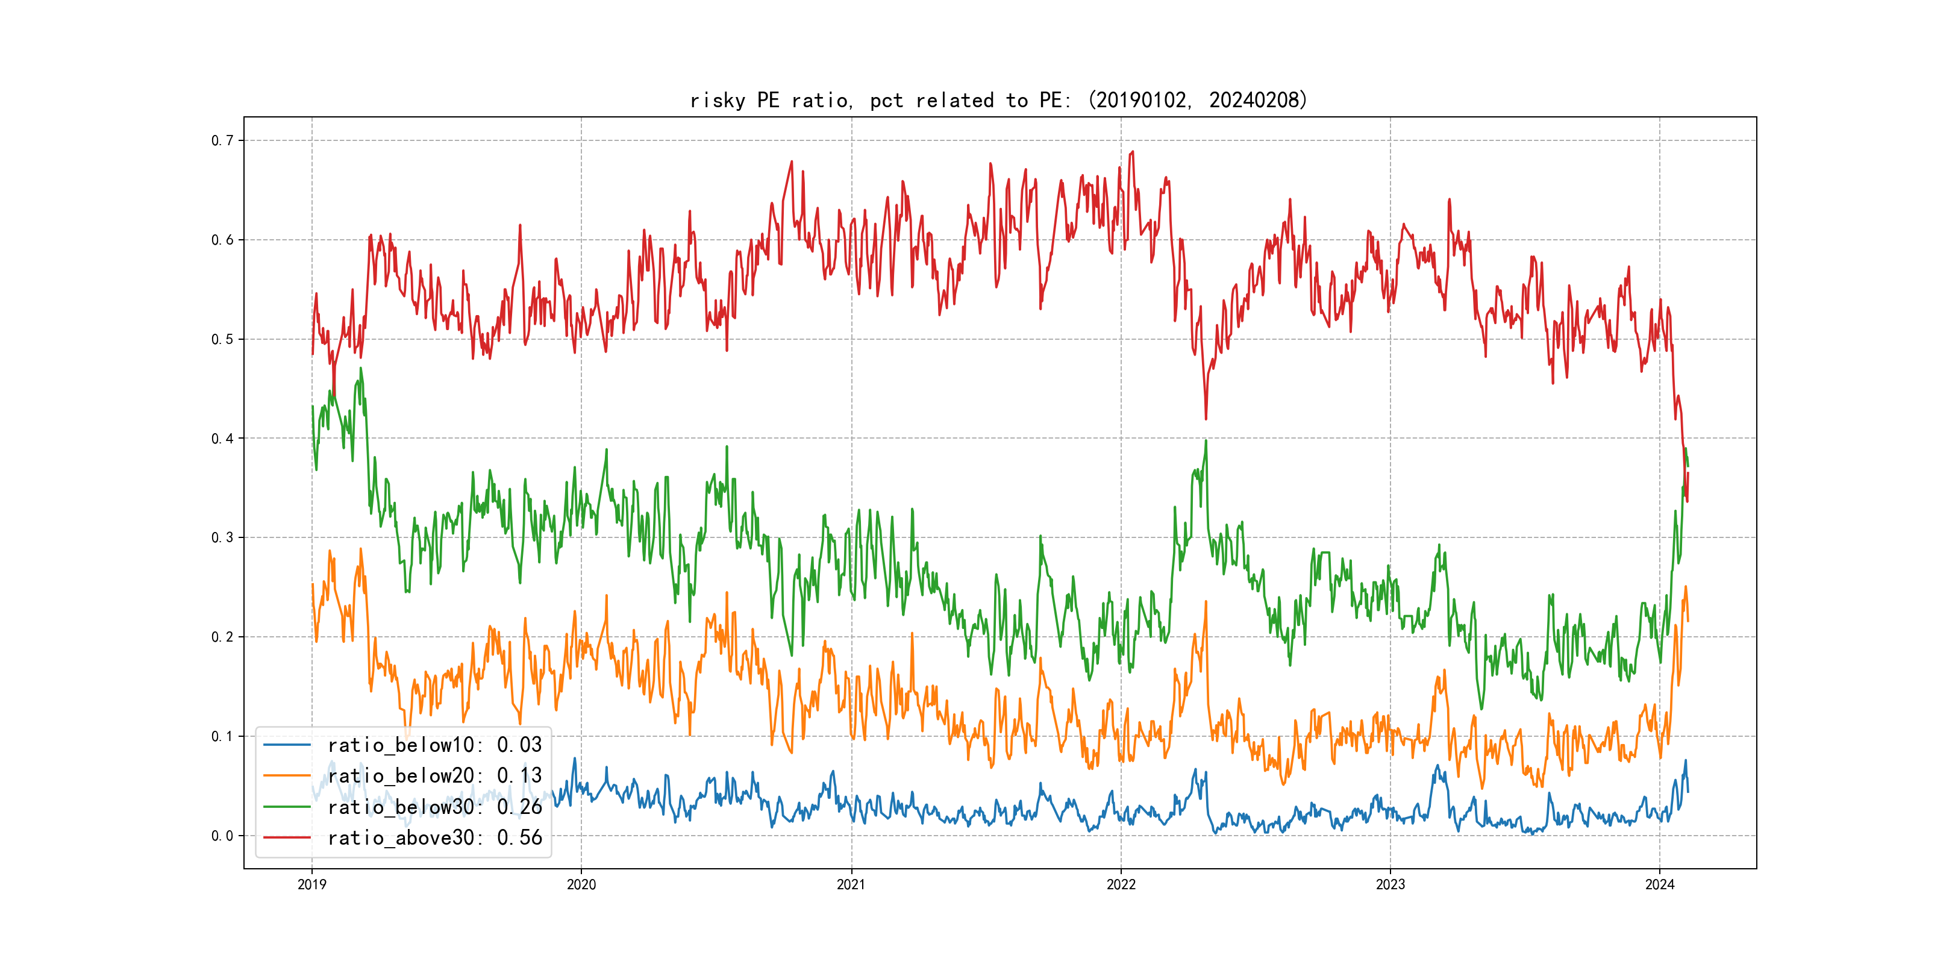Select the 'ratio_below20: 0.13' legend label

(434, 776)
